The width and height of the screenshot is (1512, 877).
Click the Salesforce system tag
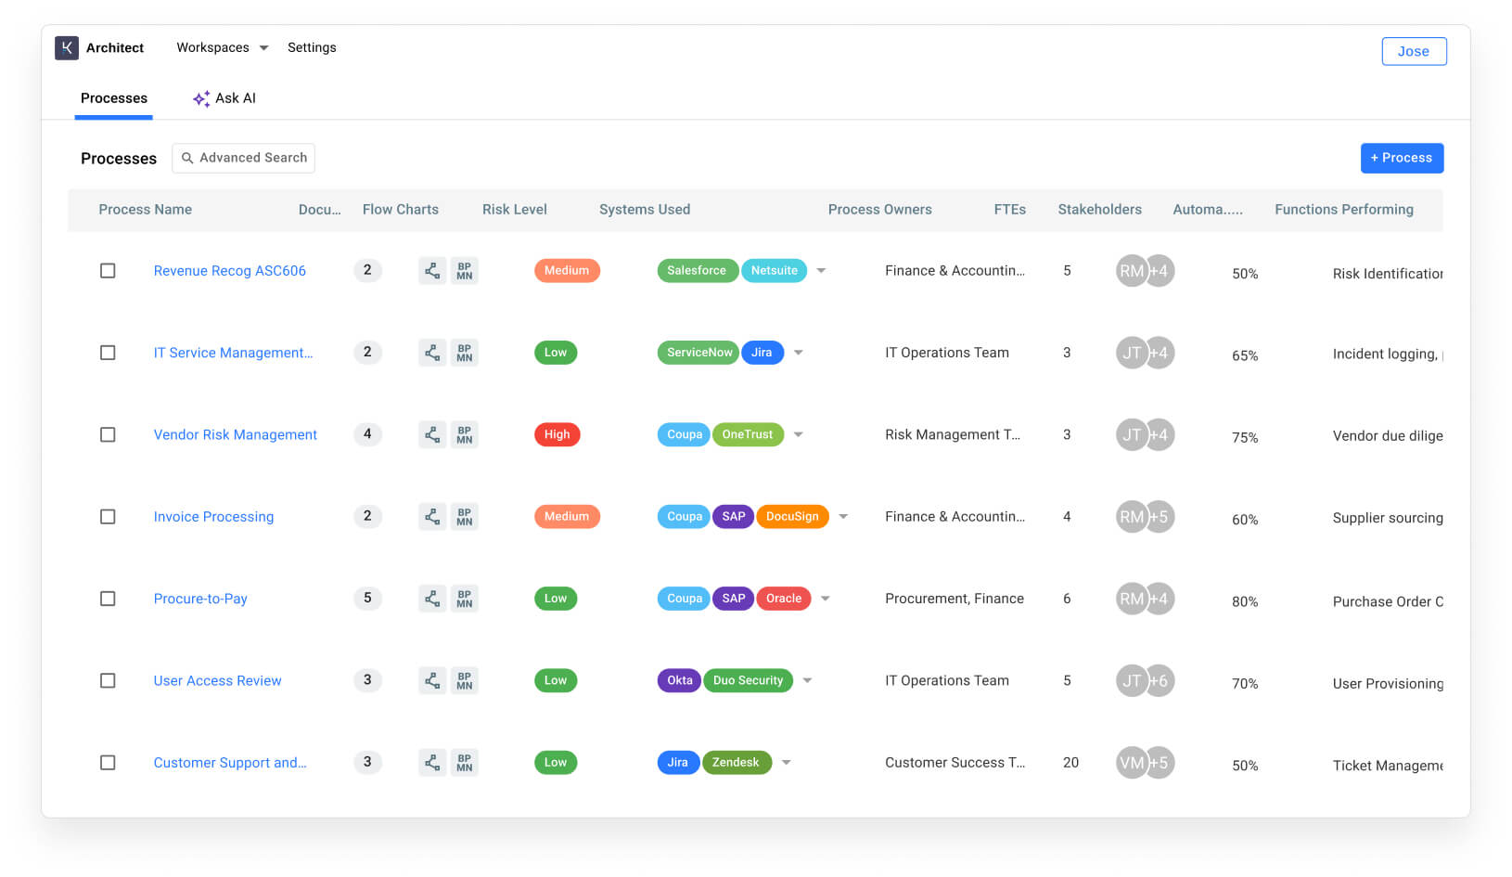[697, 271]
